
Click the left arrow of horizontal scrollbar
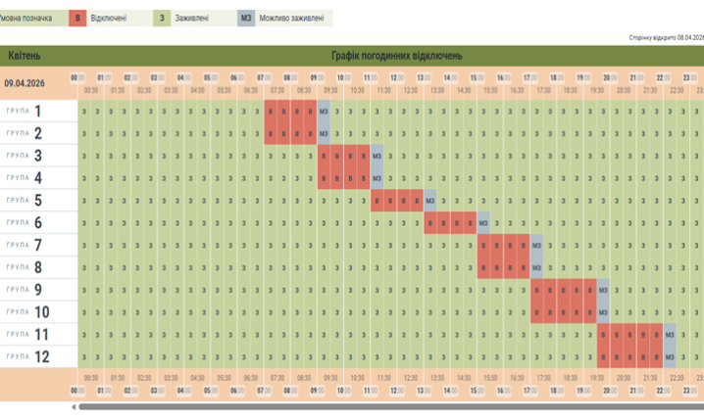73,406
